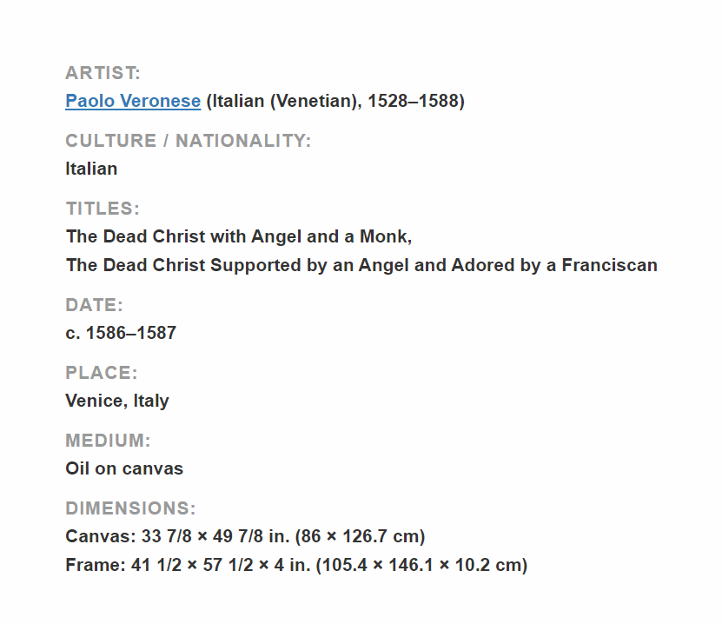This screenshot has width=722, height=624.
Task: Click the PLACE: label
Action: (x=102, y=373)
